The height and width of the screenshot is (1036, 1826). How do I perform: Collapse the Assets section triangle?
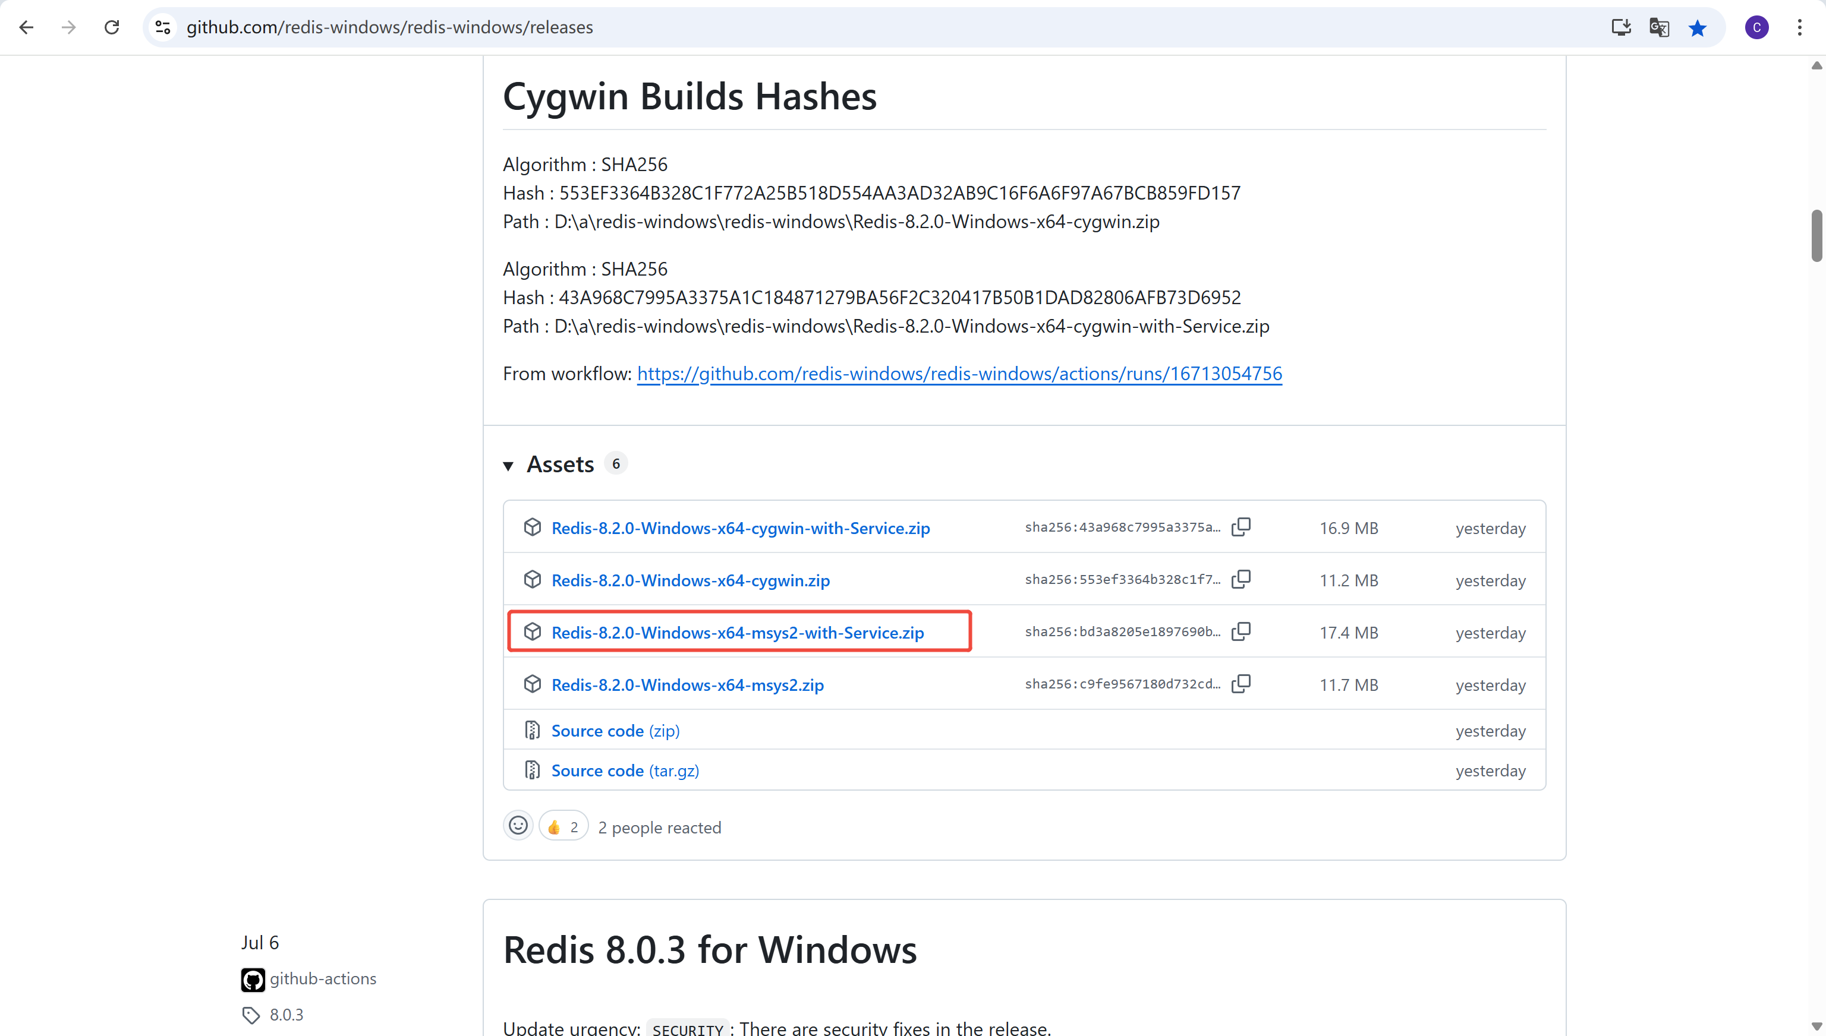click(x=508, y=466)
